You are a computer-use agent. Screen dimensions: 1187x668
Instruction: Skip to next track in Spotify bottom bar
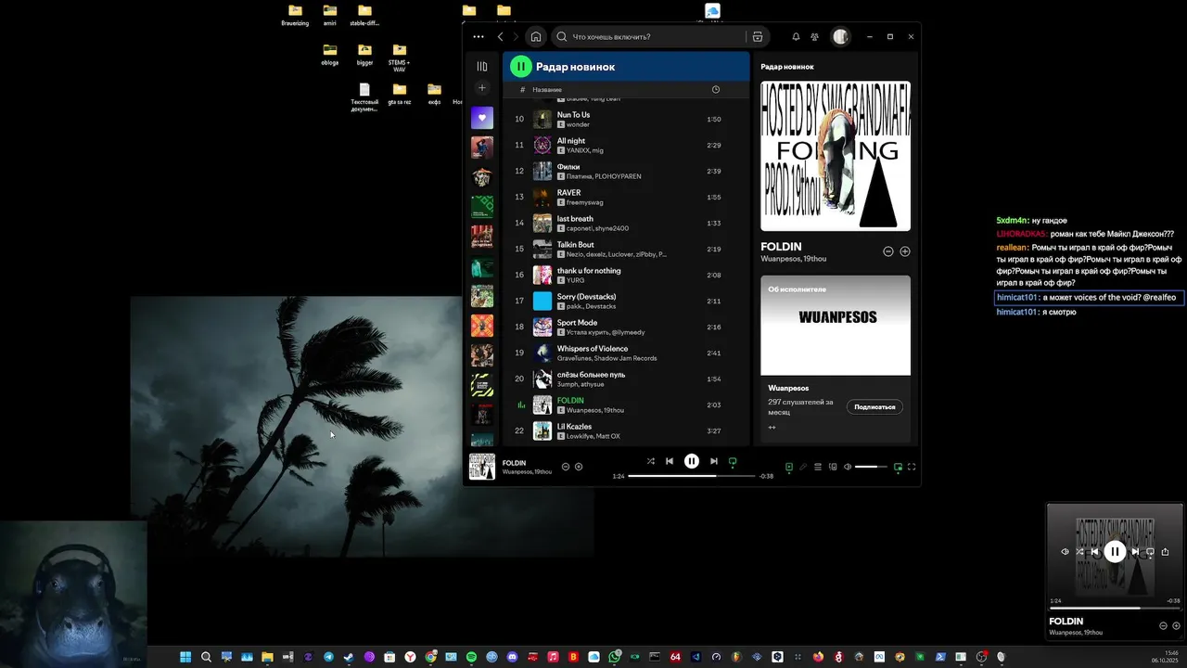pos(714,461)
